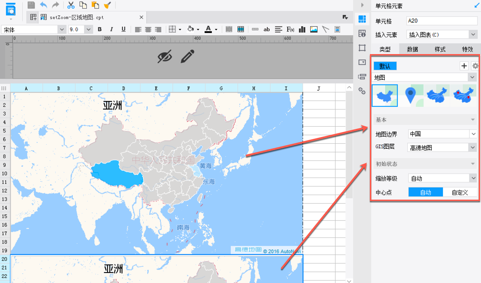Set 中心点 to 自动
The width and height of the screenshot is (481, 283).
coord(425,192)
